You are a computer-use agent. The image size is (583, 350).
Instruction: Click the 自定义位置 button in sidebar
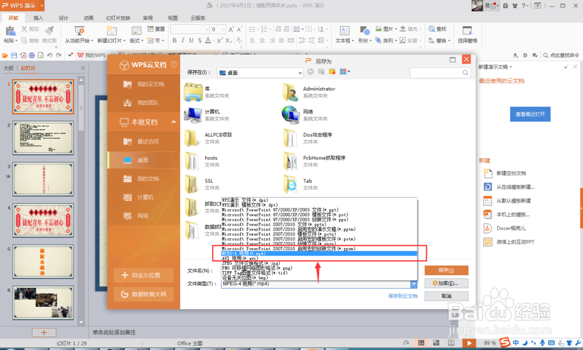[x=143, y=275]
